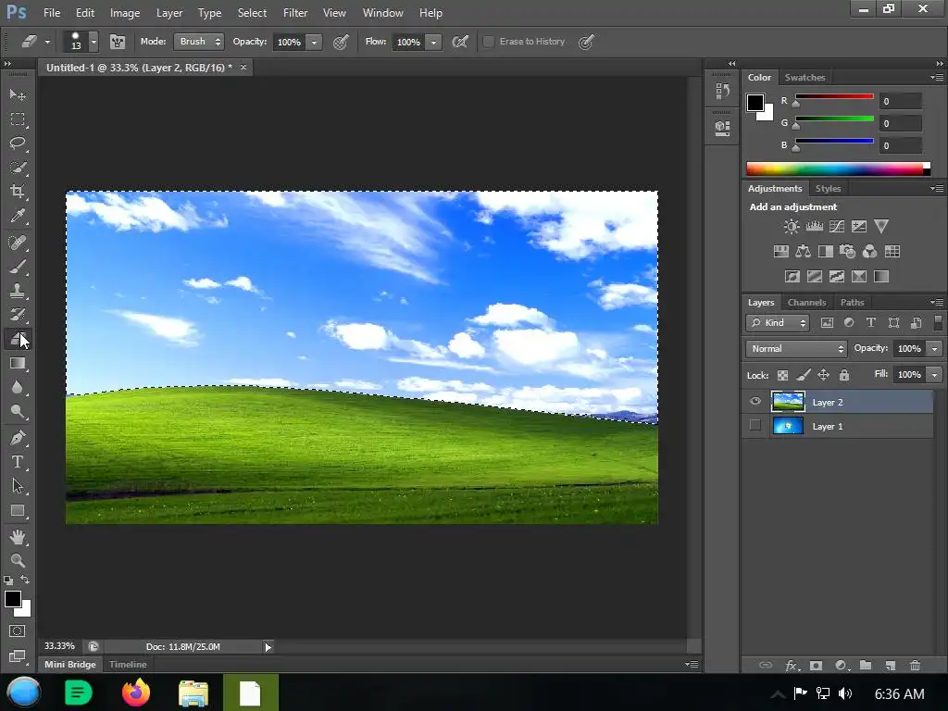Viewport: 948px width, 711px height.
Task: Select the Spot Healing Brush tool
Action: coord(18,243)
